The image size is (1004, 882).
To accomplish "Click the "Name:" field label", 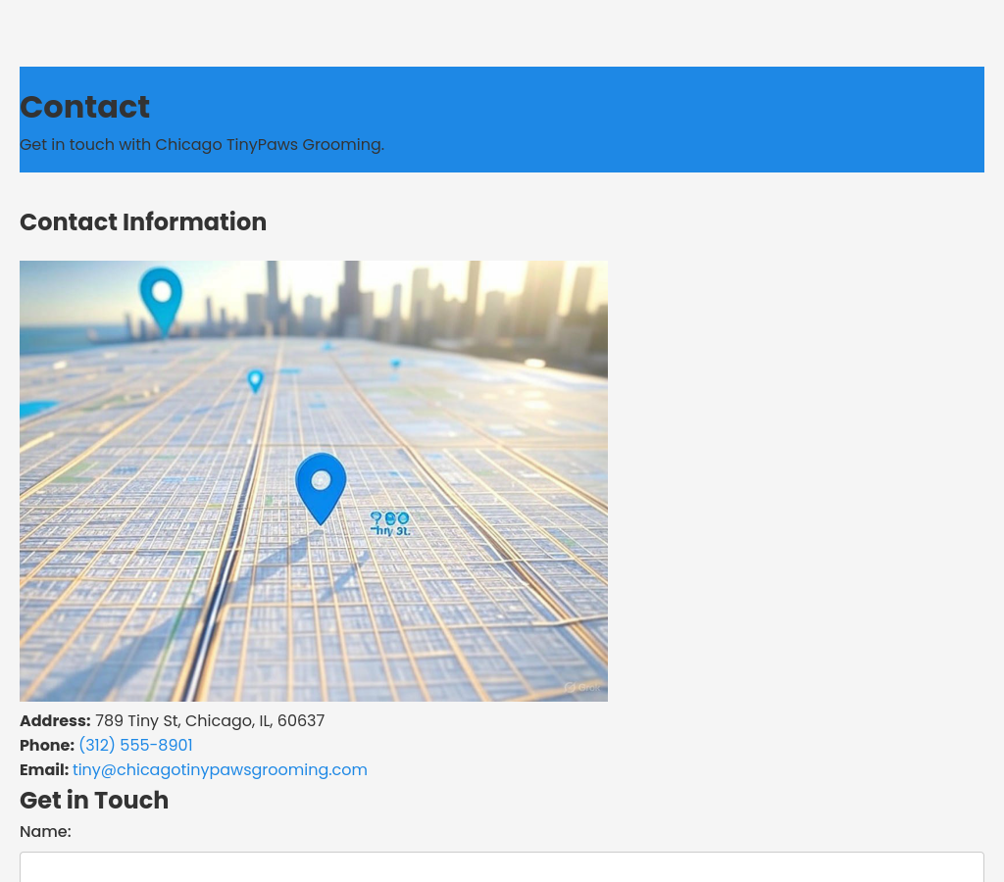I will pyautogui.click(x=45, y=832).
